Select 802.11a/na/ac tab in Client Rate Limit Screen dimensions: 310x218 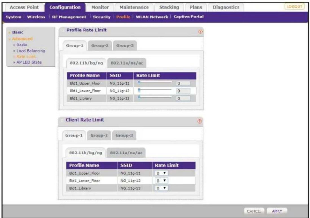126,153
